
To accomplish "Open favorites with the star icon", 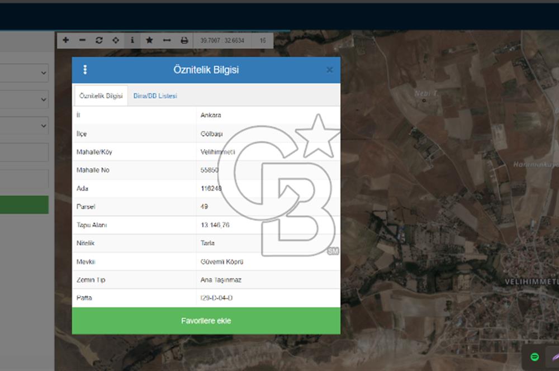I will click(149, 40).
